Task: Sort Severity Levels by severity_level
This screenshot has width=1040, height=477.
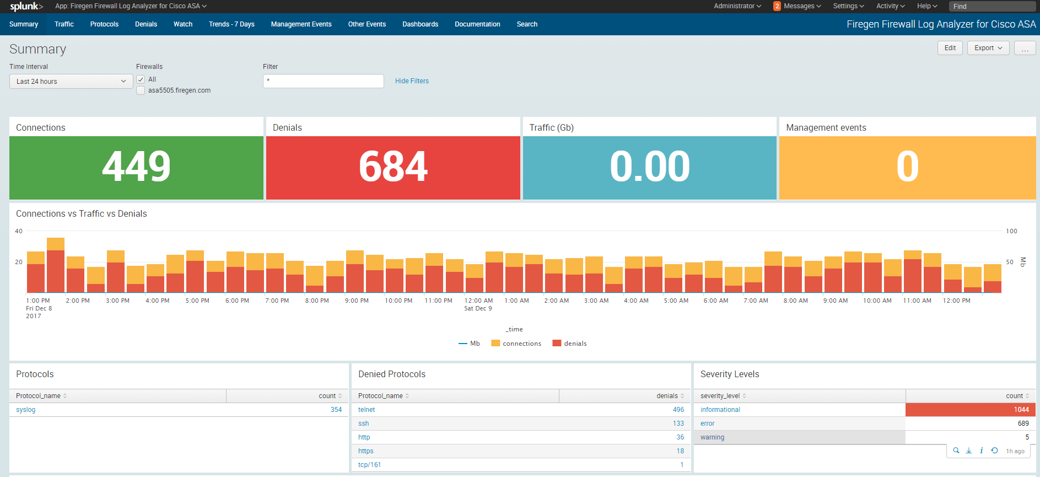Action: 723,396
